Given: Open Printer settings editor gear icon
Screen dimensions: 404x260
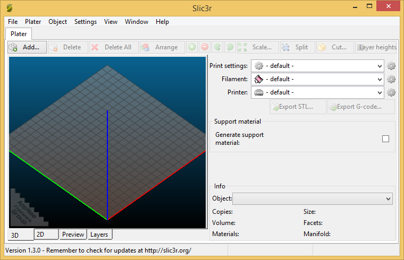Looking at the screenshot, I should 391,92.
